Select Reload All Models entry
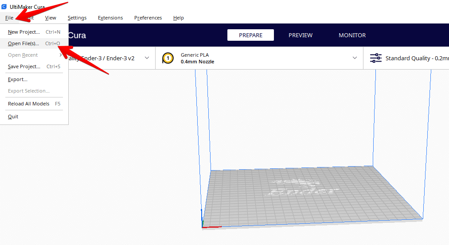This screenshot has height=245, width=449. click(x=34, y=104)
